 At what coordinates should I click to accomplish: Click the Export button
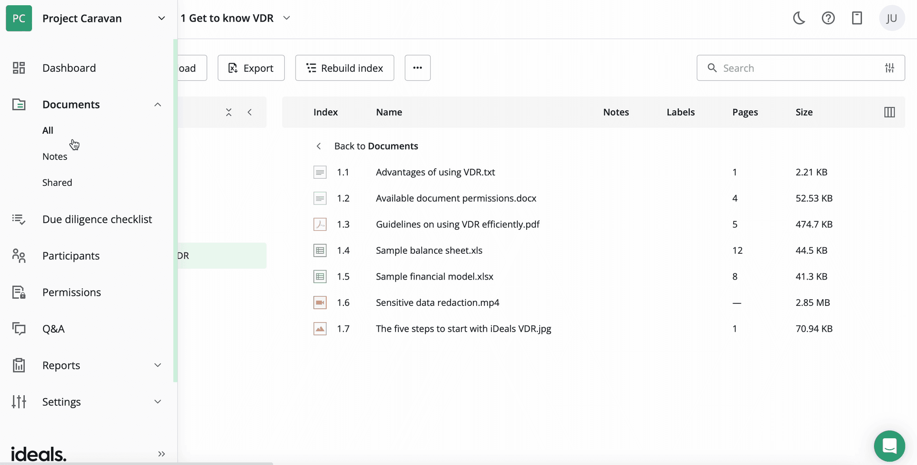click(x=251, y=67)
